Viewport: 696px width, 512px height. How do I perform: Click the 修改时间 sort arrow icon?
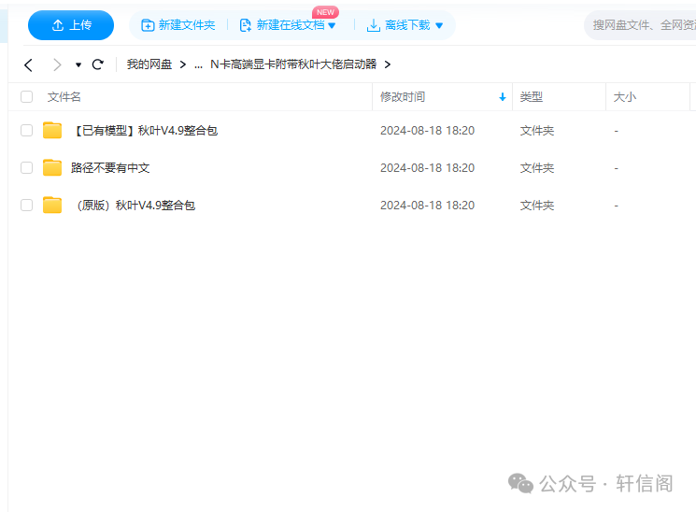[x=503, y=97]
